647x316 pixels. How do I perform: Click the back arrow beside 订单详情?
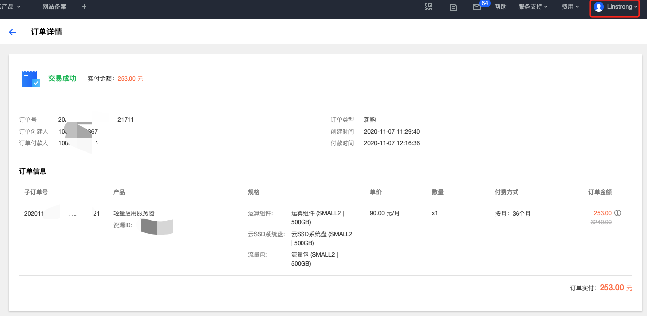pos(12,32)
